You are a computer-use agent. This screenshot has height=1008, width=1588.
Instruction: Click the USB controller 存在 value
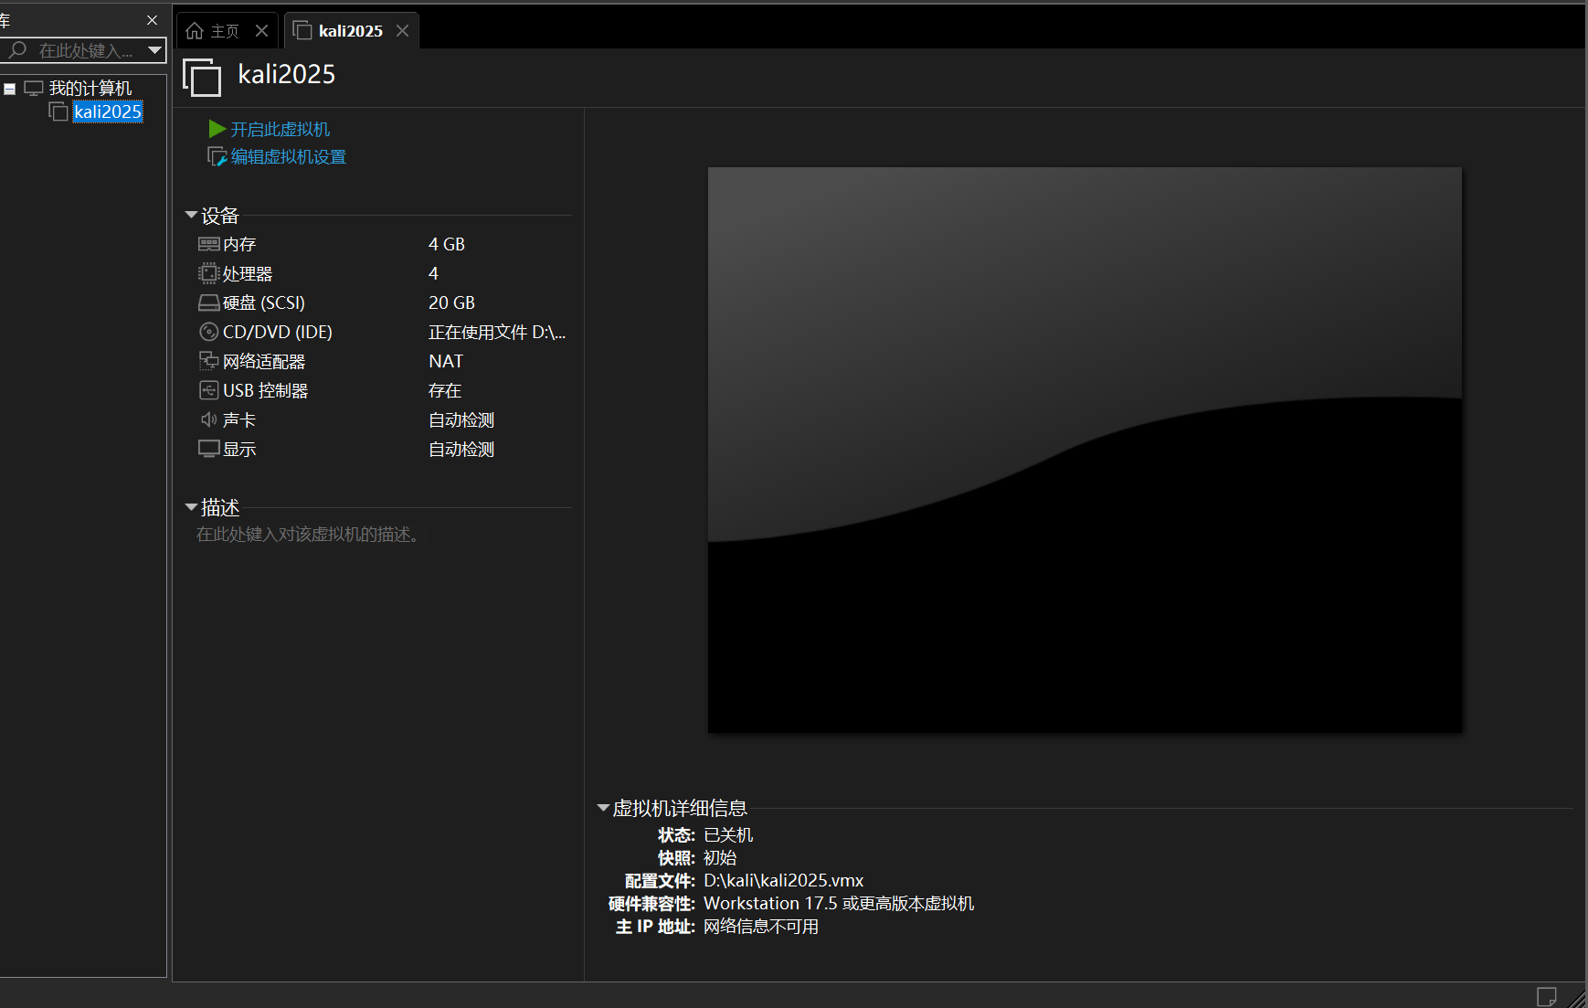445,390
